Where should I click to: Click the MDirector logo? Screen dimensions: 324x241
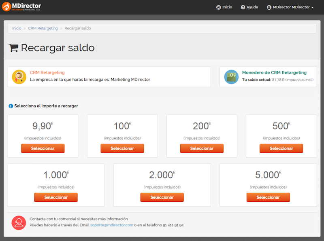pos(21,6)
